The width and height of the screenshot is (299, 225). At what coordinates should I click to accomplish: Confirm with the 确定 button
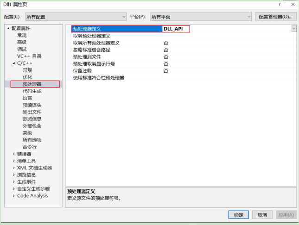pyautogui.click(x=239, y=215)
